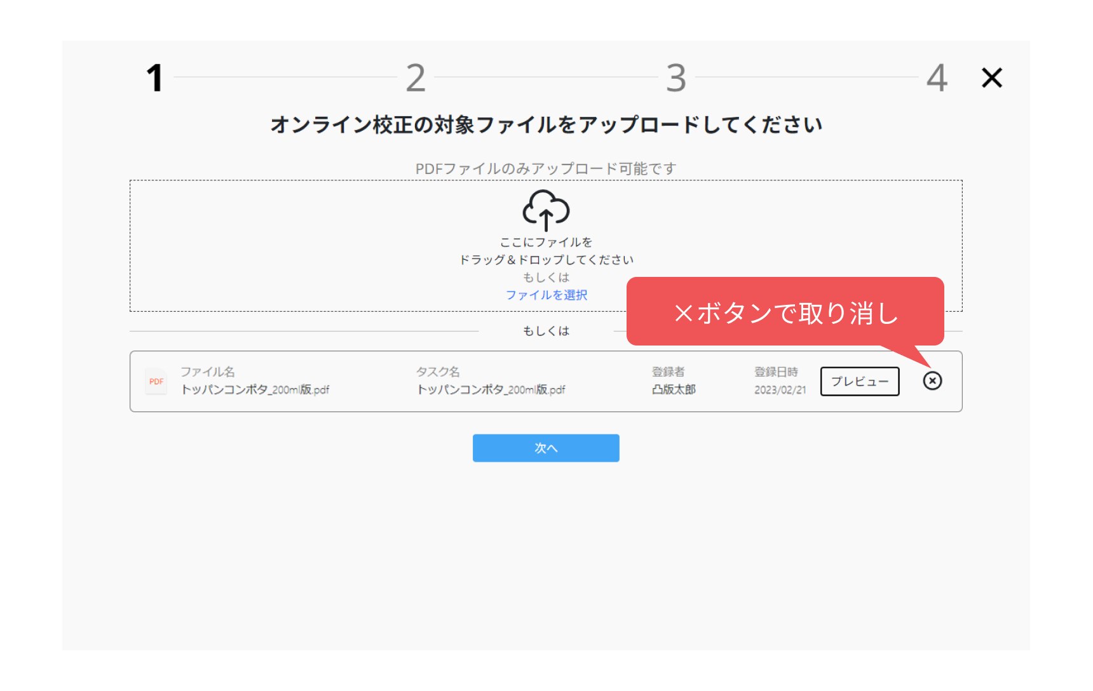Click the ファイル名 column label
The image size is (1093, 691).
(x=207, y=372)
